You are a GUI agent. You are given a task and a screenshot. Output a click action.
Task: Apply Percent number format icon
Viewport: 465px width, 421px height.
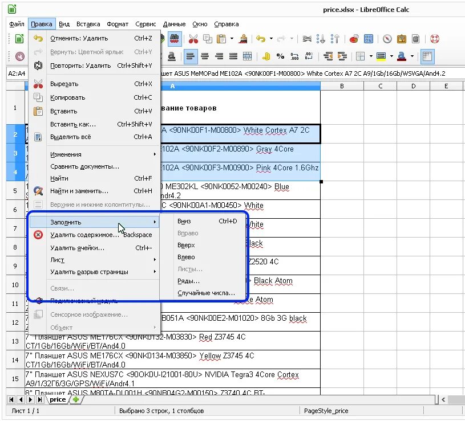pyautogui.click(x=280, y=56)
